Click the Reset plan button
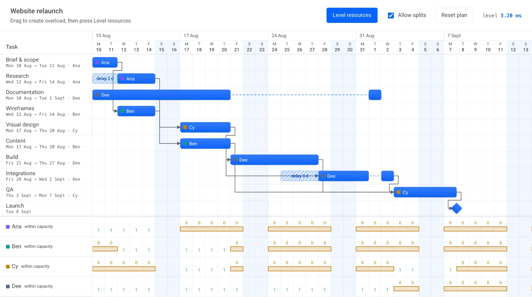 pyautogui.click(x=454, y=15)
